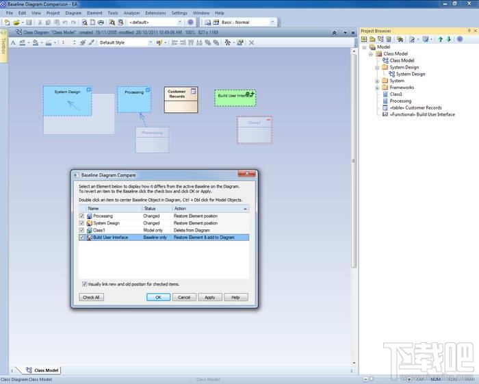This screenshot has width=479, height=384.
Task: Click the fill color paint bucket icon
Action: (36, 42)
